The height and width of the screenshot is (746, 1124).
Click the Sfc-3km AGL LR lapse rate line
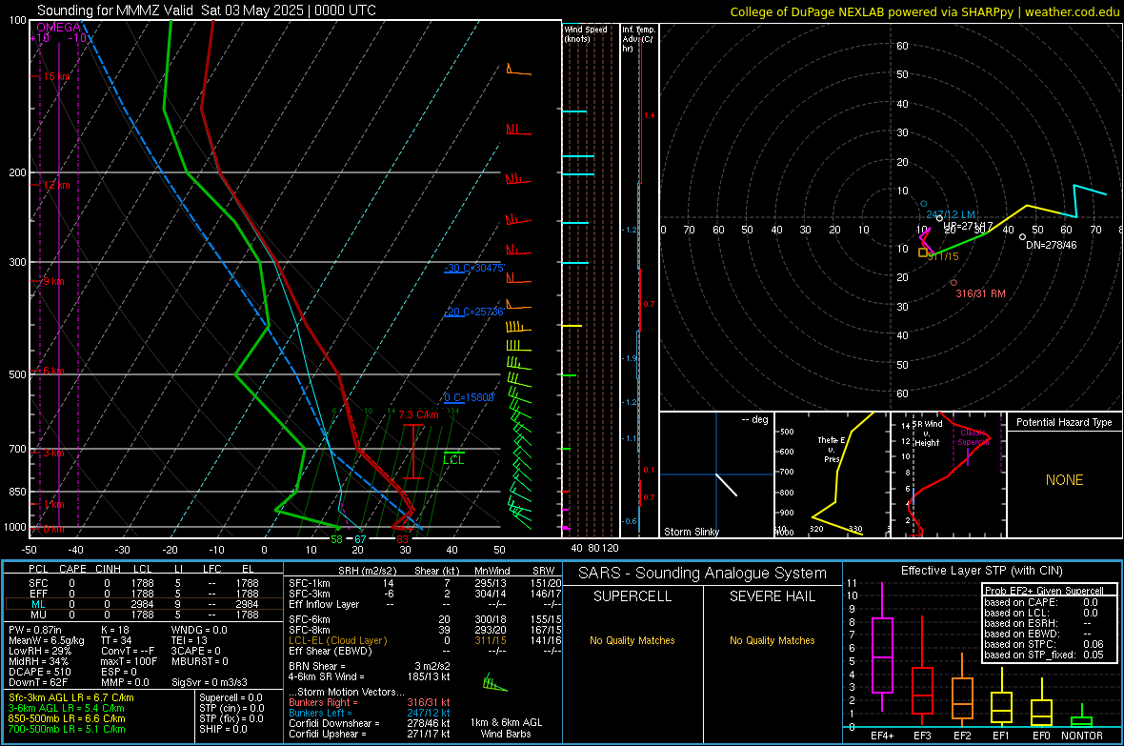click(71, 697)
